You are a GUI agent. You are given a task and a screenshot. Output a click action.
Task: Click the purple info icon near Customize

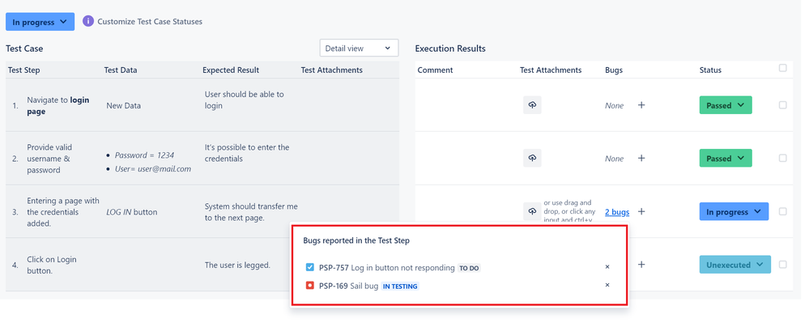point(88,21)
